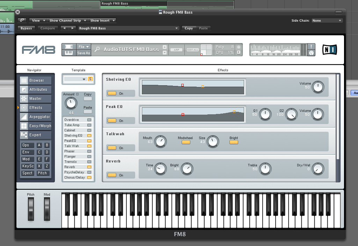This screenshot has height=246, width=358.
Task: Toggle the EDIT ALL button
Action: (193, 50)
